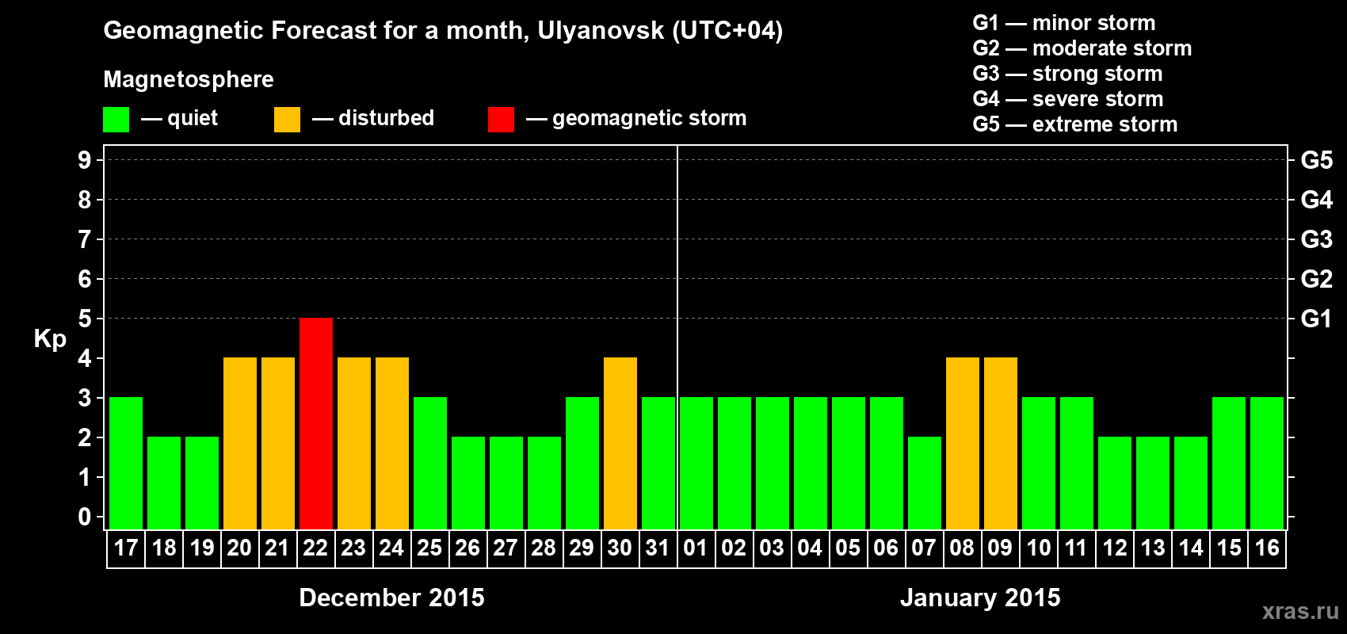Click 'G2 — moderate storm' legend text
The width and height of the screenshot is (1347, 634).
click(1082, 48)
